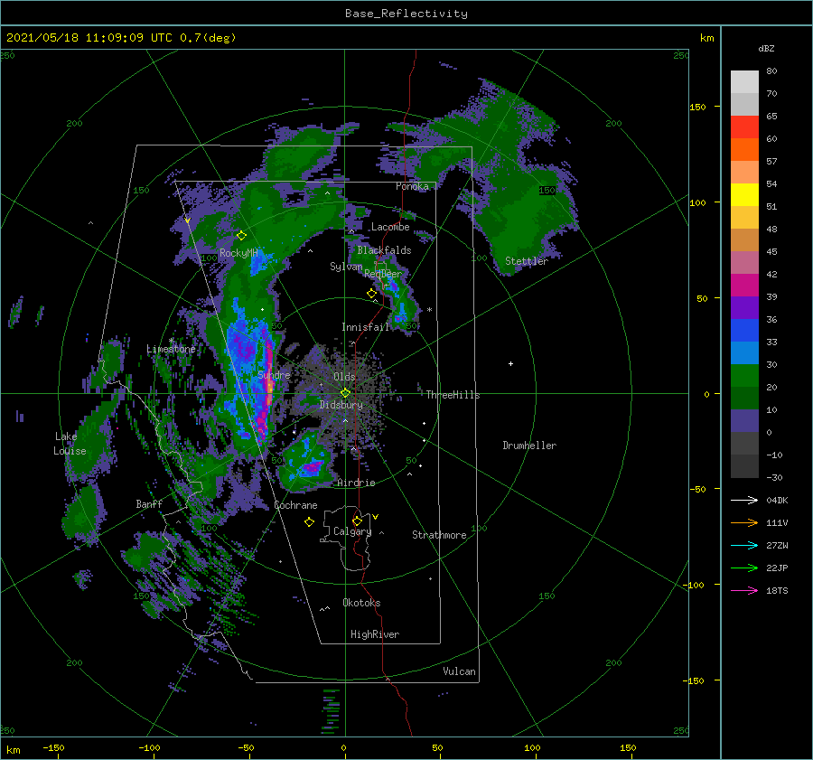
Task: Click the Okotoks label
Action: coord(361,602)
